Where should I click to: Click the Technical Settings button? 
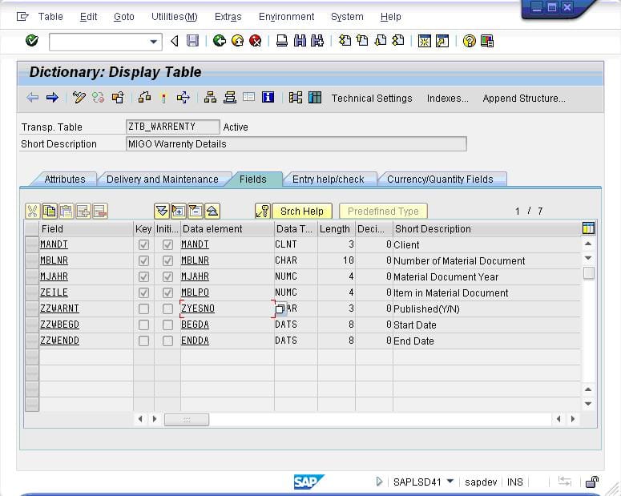[x=372, y=98]
